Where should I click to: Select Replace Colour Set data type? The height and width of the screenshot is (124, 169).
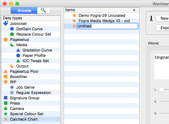[x=31, y=34]
